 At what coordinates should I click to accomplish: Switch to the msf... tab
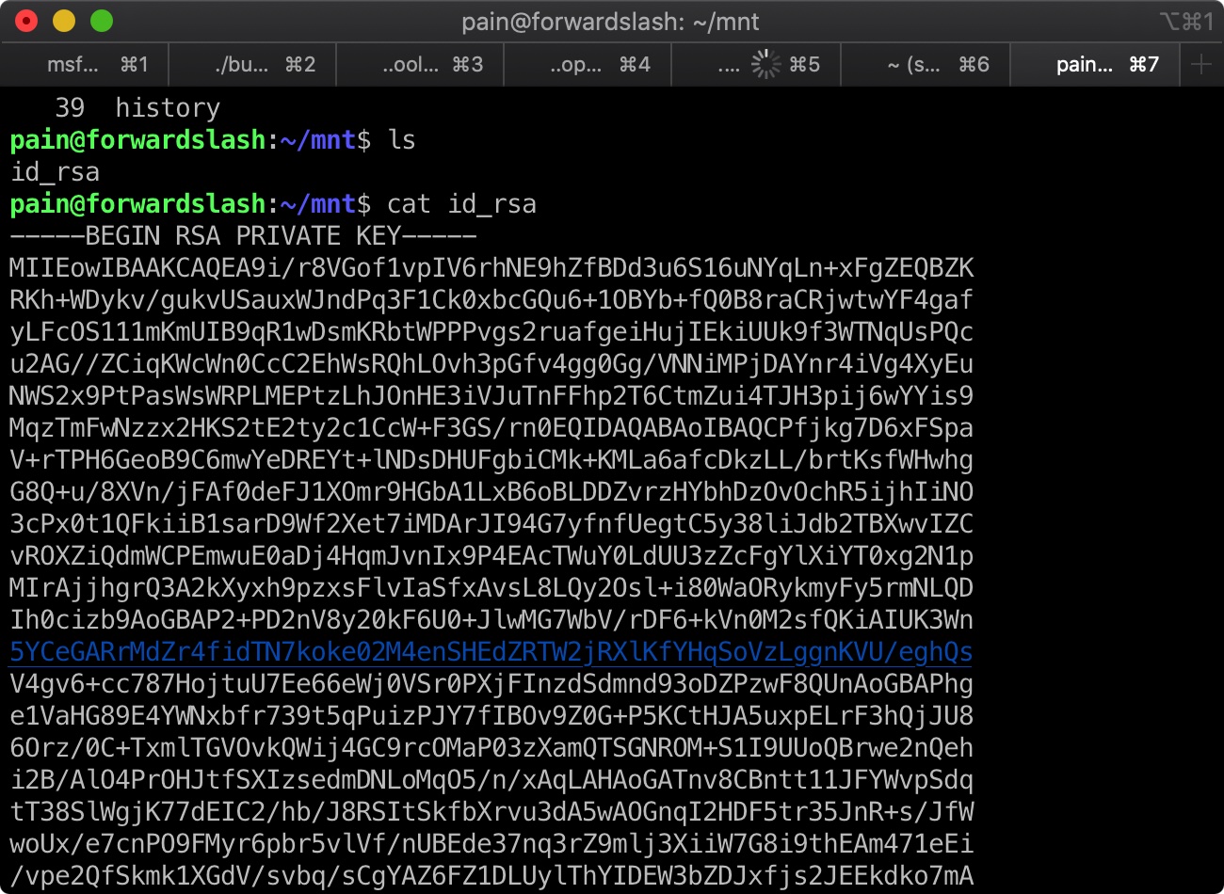[85, 64]
